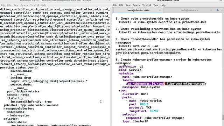Click 'get/list/watch pods/services/endpoints' line

tap(148, 53)
